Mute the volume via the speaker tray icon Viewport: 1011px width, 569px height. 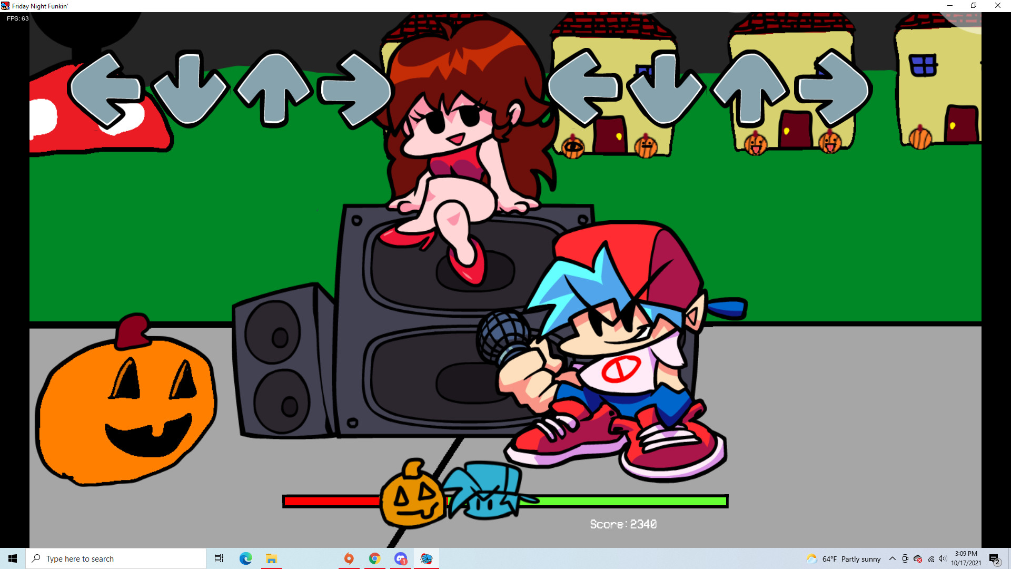click(x=943, y=558)
